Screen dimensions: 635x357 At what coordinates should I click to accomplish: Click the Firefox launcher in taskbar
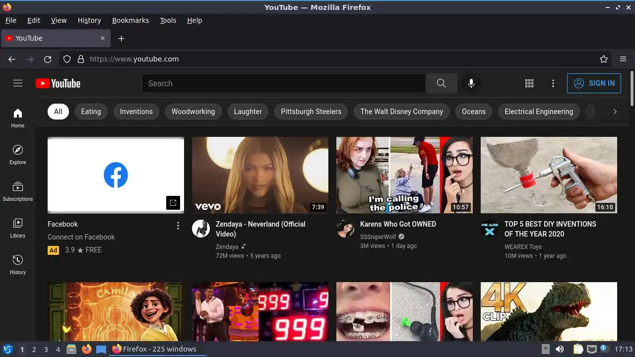pos(87,349)
